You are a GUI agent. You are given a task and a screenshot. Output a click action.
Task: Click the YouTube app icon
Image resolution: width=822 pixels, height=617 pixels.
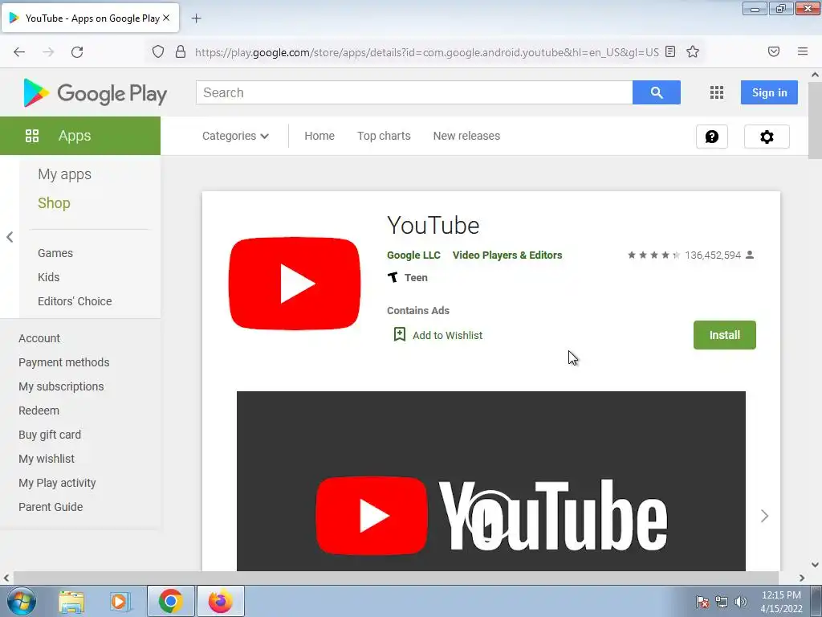coord(295,284)
